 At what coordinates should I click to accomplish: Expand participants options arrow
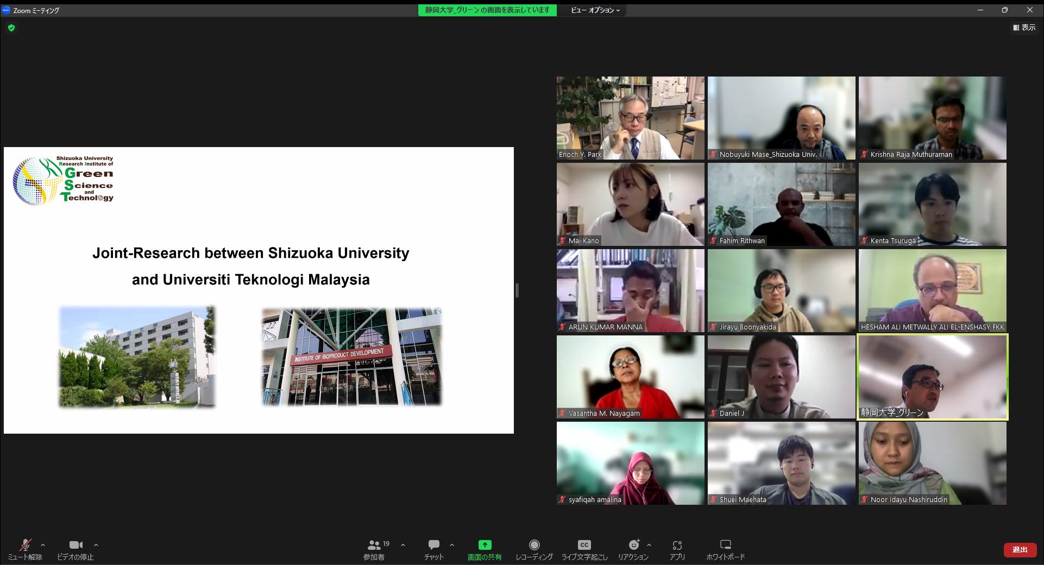point(403,545)
